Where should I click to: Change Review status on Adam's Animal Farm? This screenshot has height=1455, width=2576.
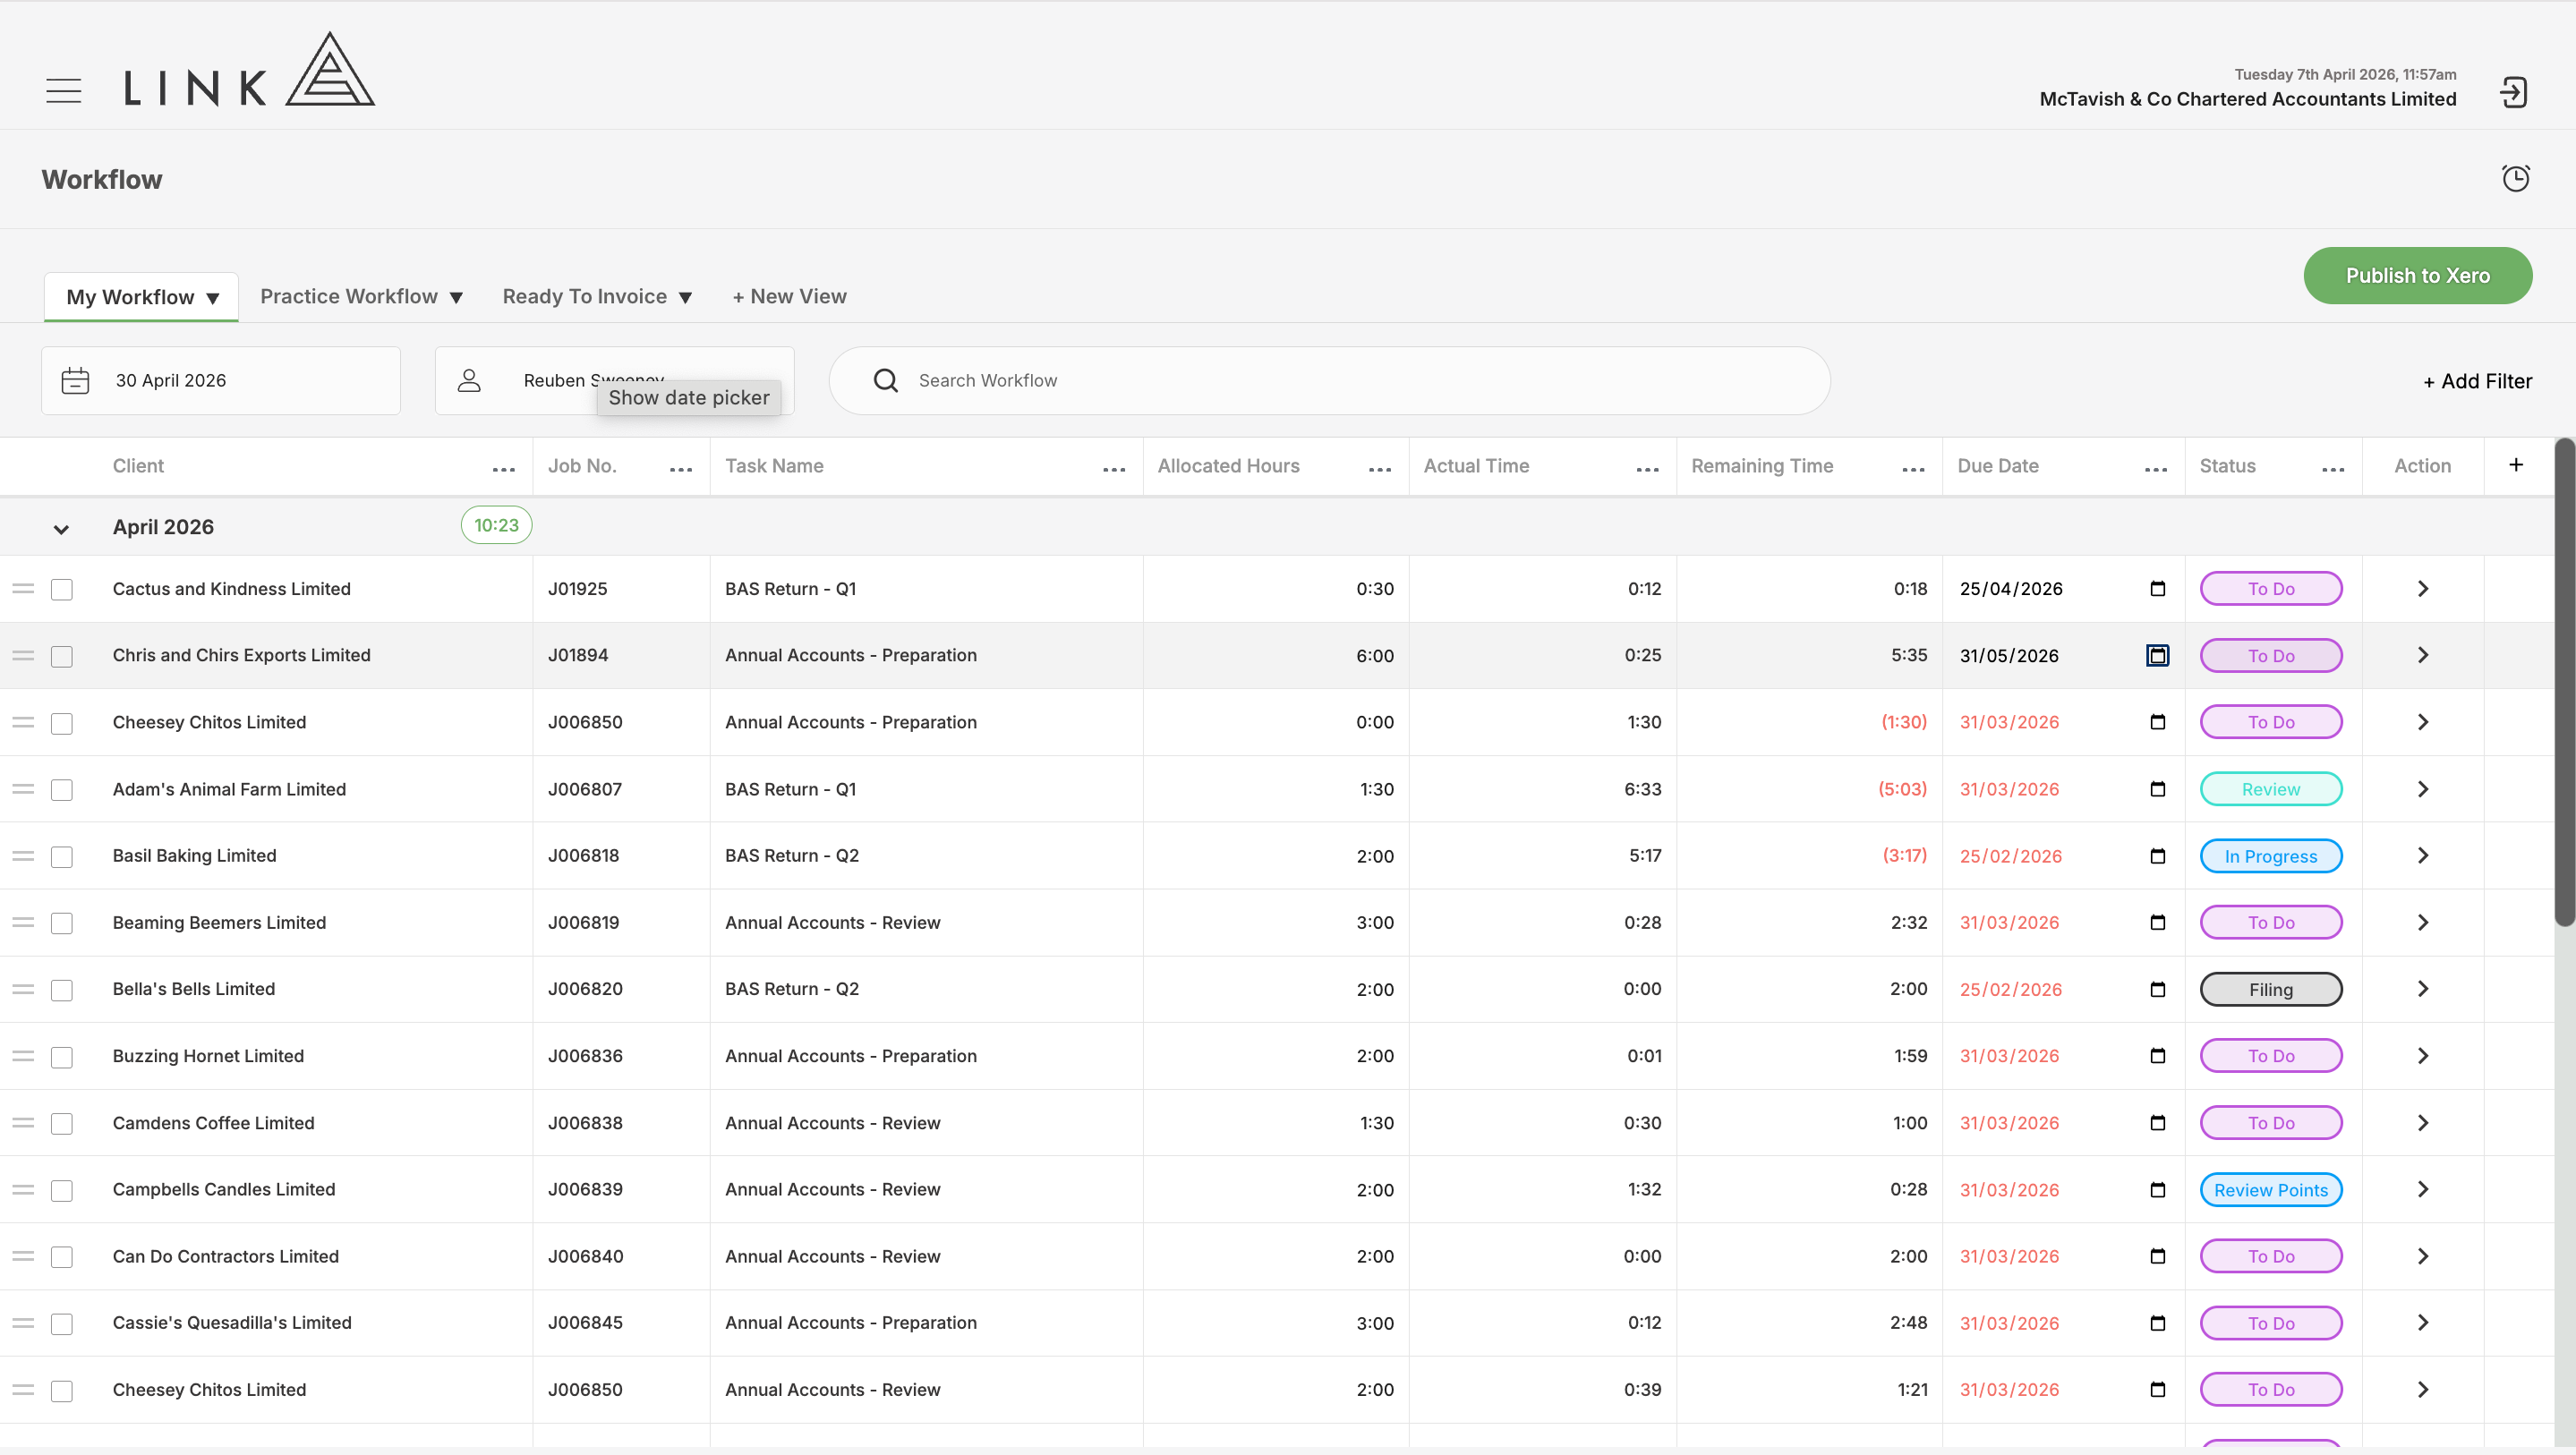(x=2271, y=789)
